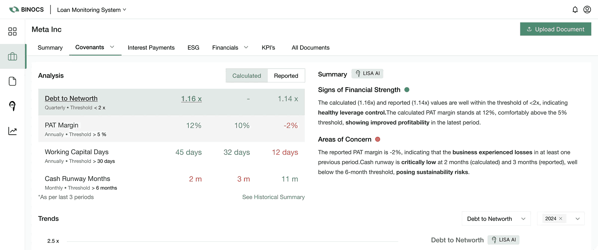Click the 32 days value
This screenshot has height=250, width=598.
[237, 152]
